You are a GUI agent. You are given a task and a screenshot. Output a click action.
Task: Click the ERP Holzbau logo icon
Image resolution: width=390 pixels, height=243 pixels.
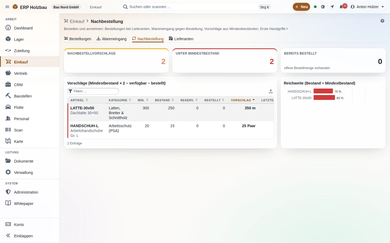point(15,7)
